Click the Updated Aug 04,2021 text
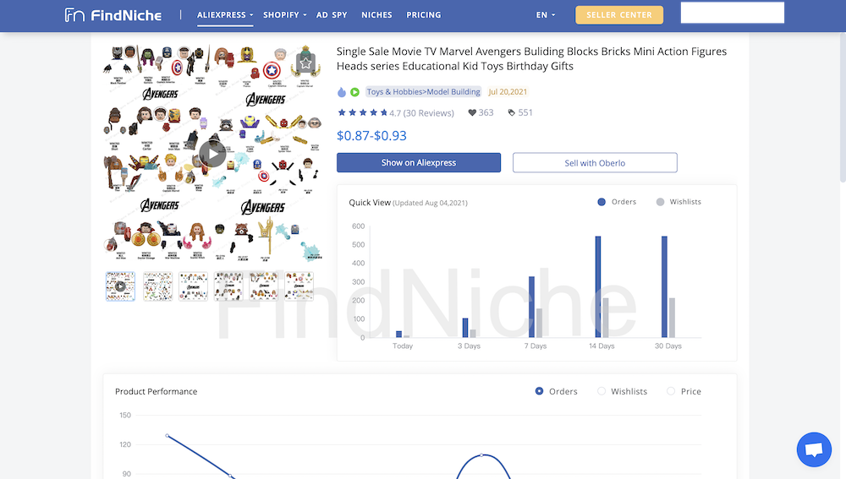The height and width of the screenshot is (479, 846). [430, 203]
